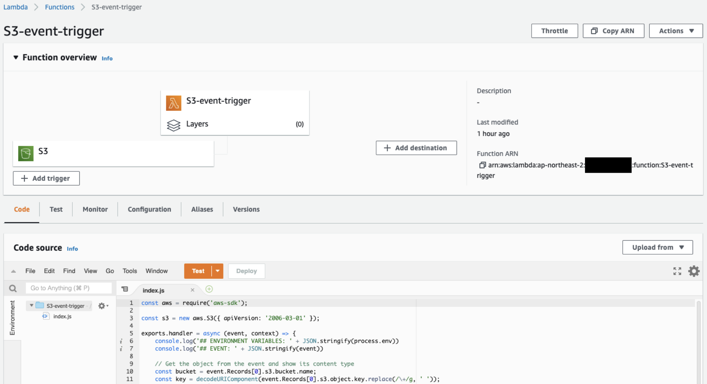
Task: Open search via the magnifier icon in sidebar
Action: point(13,288)
